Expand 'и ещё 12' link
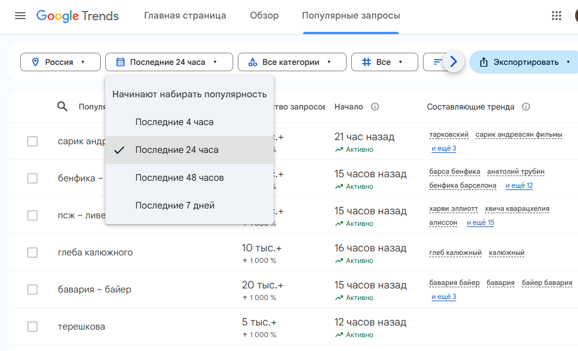Image resolution: width=578 pixels, height=351 pixels. tap(519, 185)
